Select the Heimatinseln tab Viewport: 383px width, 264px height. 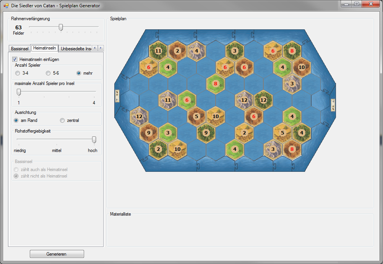coord(44,48)
